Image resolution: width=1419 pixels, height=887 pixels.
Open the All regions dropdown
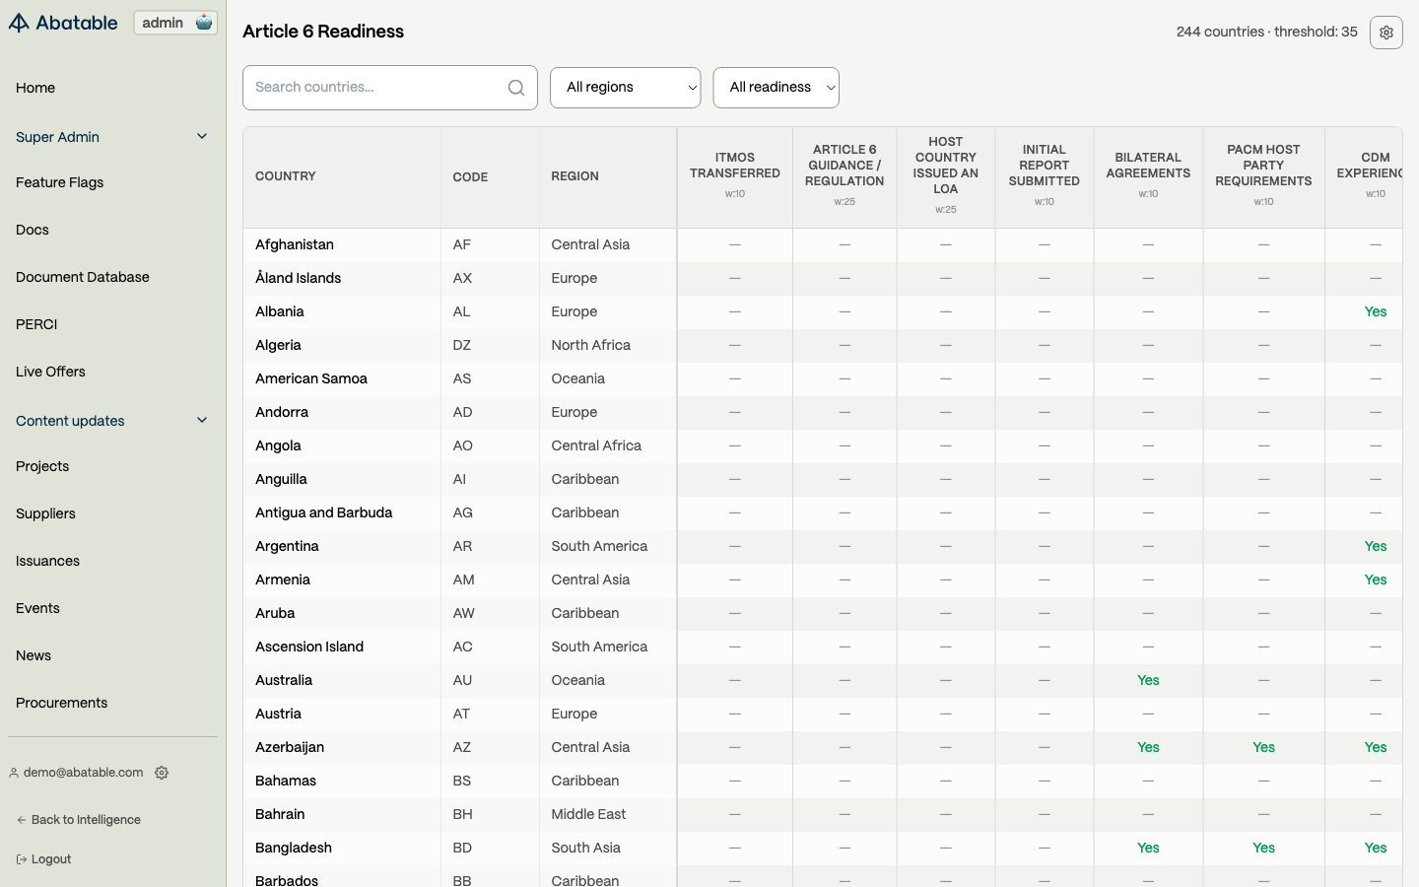[625, 88]
